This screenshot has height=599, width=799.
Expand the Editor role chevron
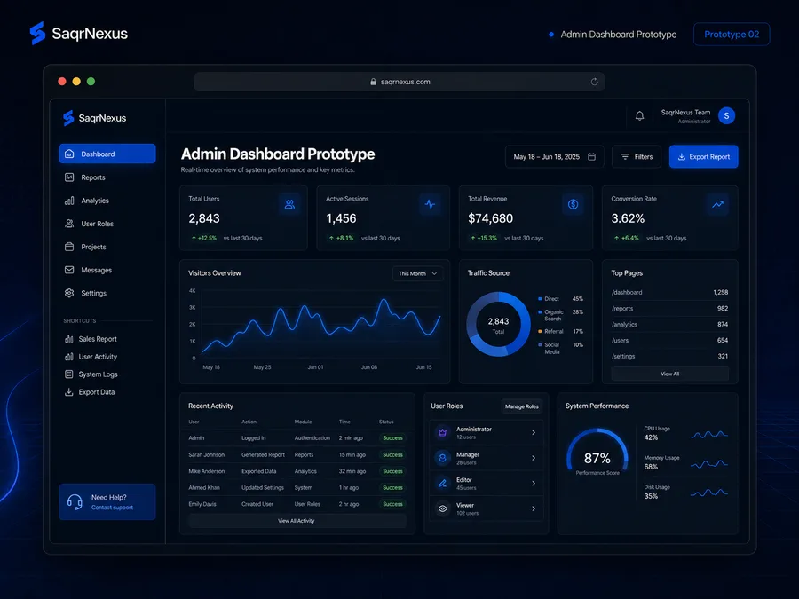[x=534, y=483]
